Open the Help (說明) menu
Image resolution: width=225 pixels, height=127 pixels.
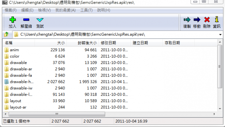(104, 10)
